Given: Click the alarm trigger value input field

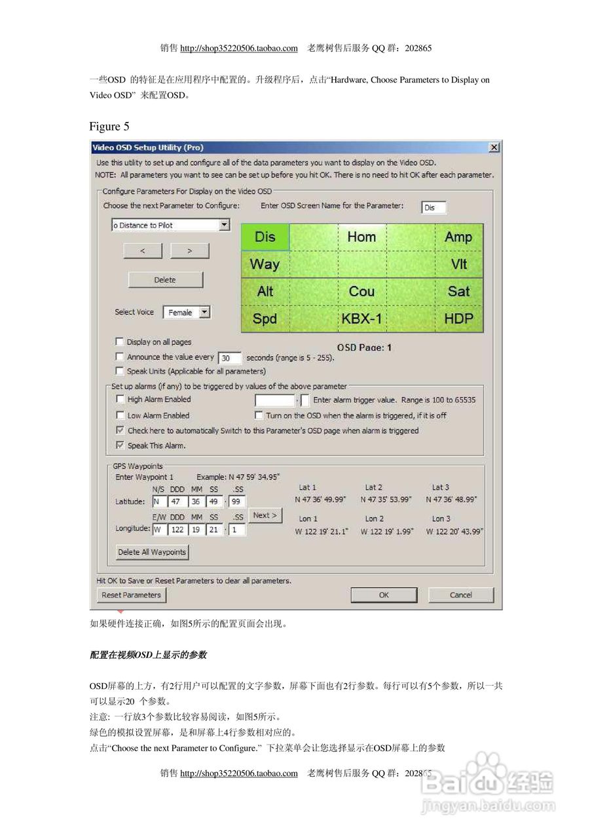Looking at the screenshot, I should 275,400.
